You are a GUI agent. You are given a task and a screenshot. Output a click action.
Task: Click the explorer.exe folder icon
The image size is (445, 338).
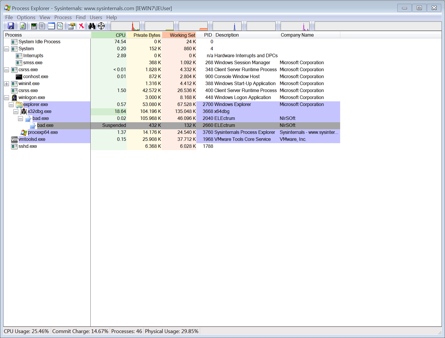(19, 105)
